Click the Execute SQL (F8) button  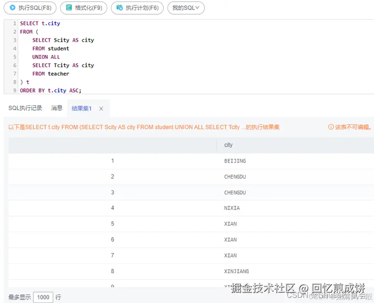click(x=30, y=8)
